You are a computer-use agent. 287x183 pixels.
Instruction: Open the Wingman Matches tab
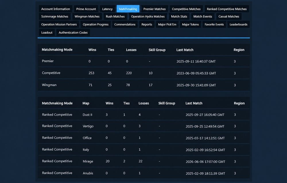click(87, 16)
